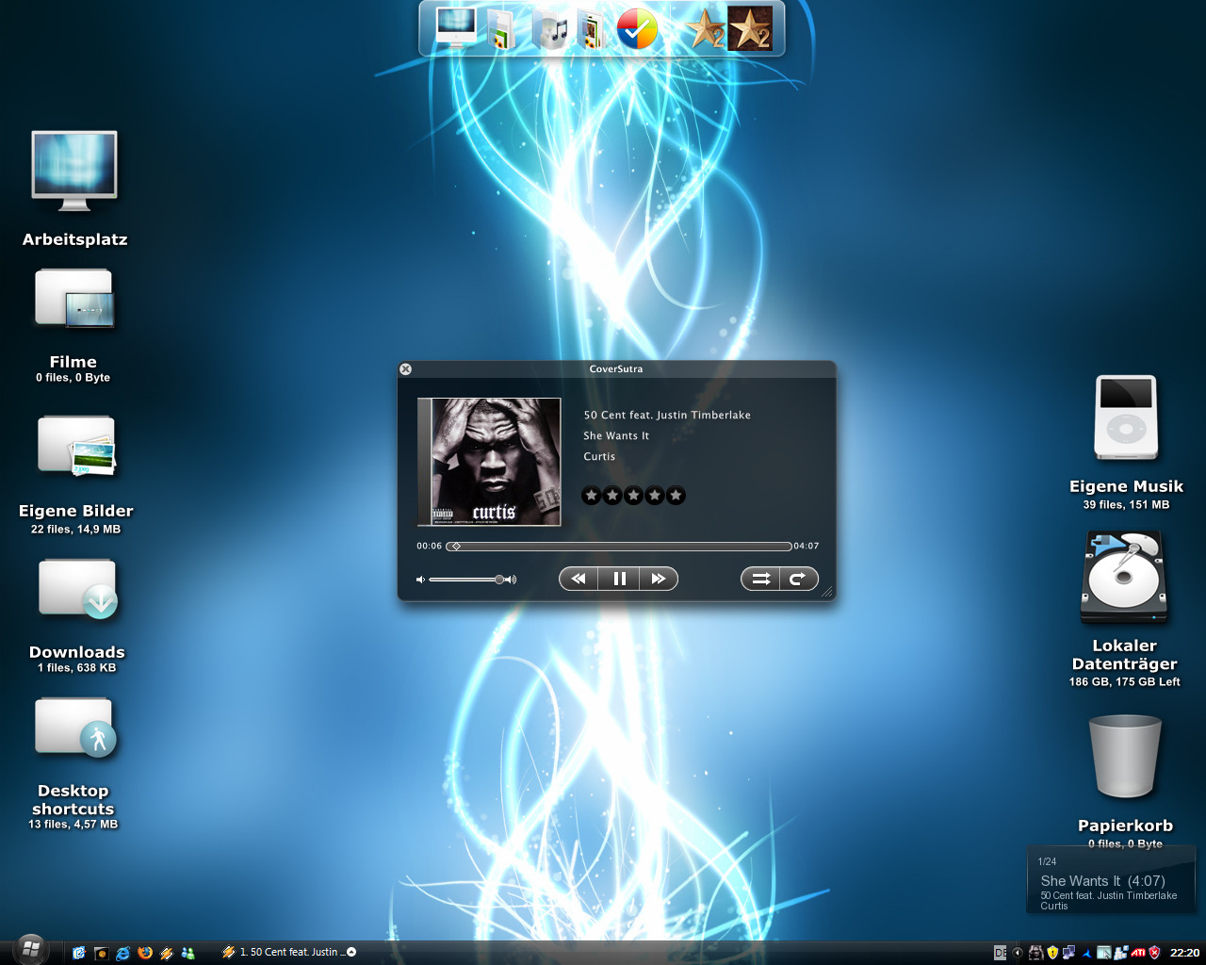
Task: Skip to the next track
Action: [x=659, y=579]
